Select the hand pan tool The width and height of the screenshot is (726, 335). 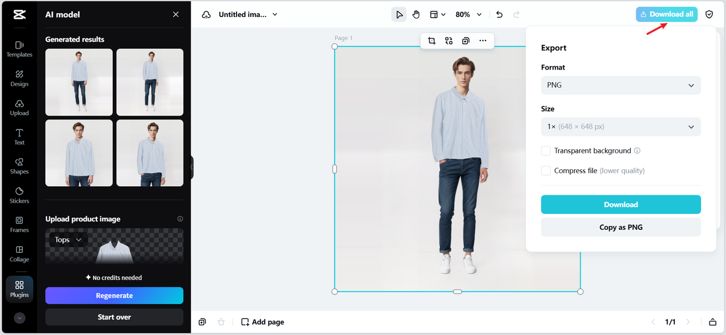pyautogui.click(x=416, y=15)
